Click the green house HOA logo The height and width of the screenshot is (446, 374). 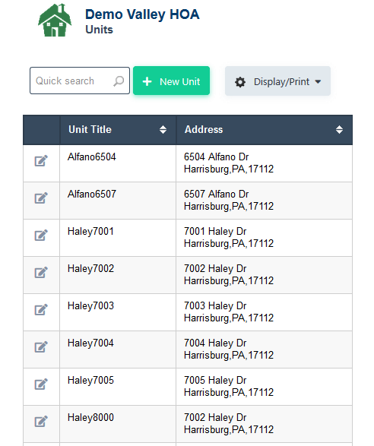point(55,21)
